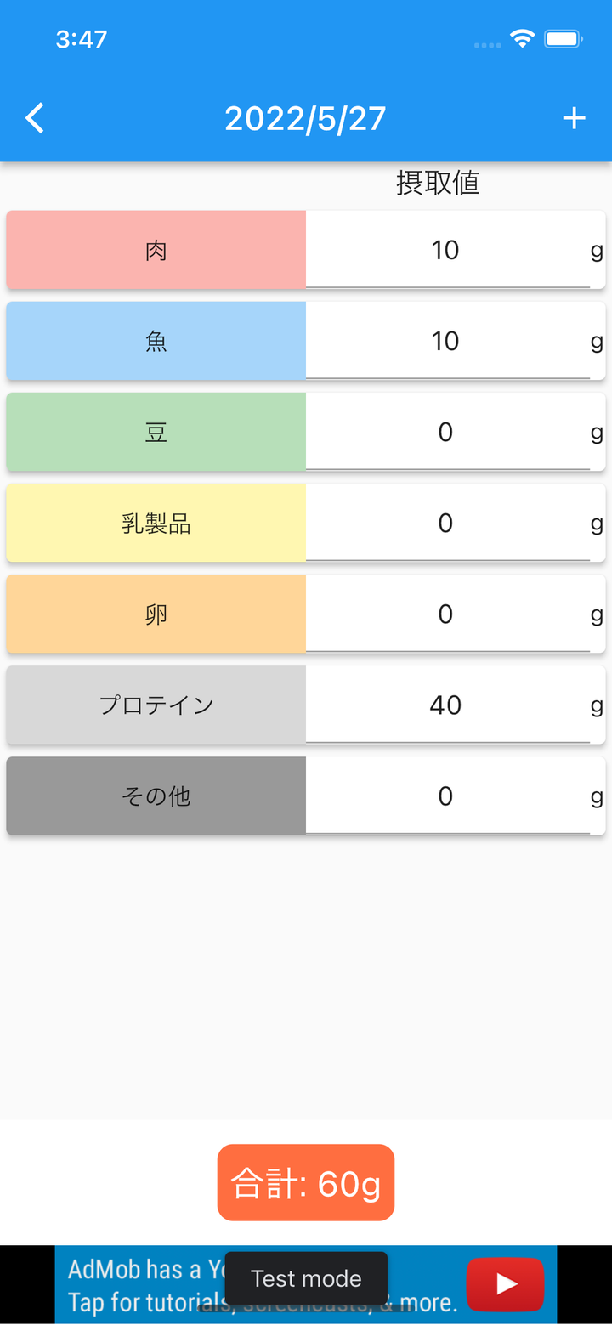Tap the red YouTube play icon in ad
This screenshot has height=1325, width=612.
coord(505,1284)
